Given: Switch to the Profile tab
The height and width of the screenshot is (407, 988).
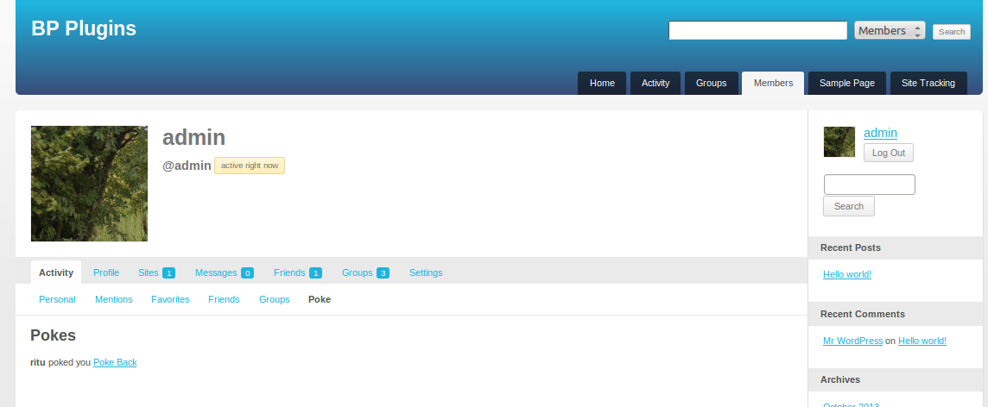Looking at the screenshot, I should click(x=106, y=272).
